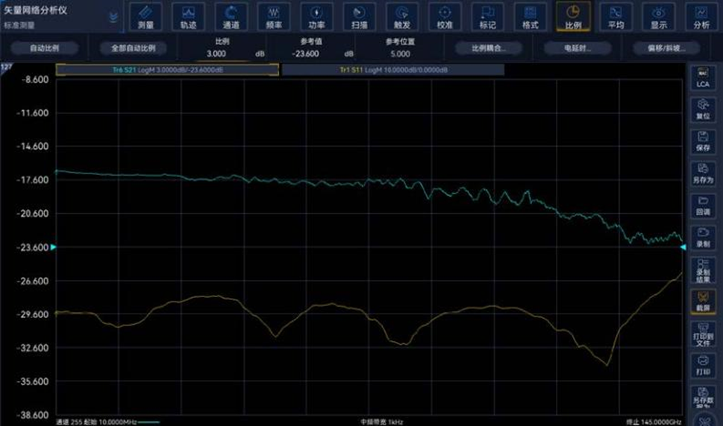Open the 测量 (Measure) menu icon
The height and width of the screenshot is (426, 723).
145,16
